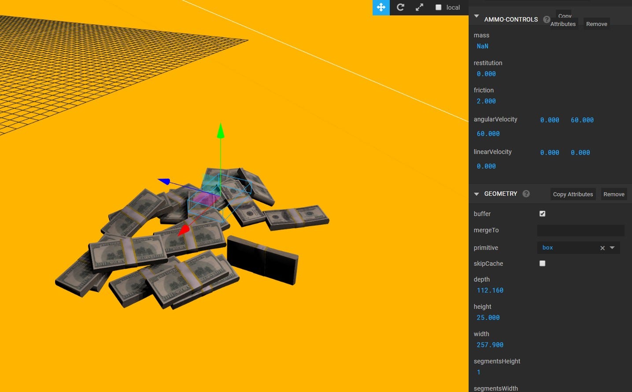Screen dimensions: 632x392
Task: Enable the skipCache checkbox
Action: [542, 263]
